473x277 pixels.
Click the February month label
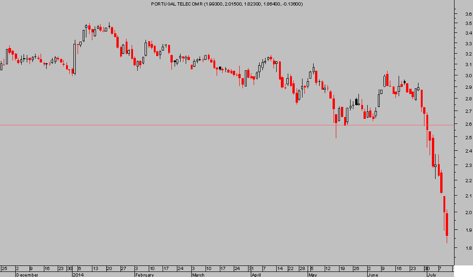click(x=144, y=275)
